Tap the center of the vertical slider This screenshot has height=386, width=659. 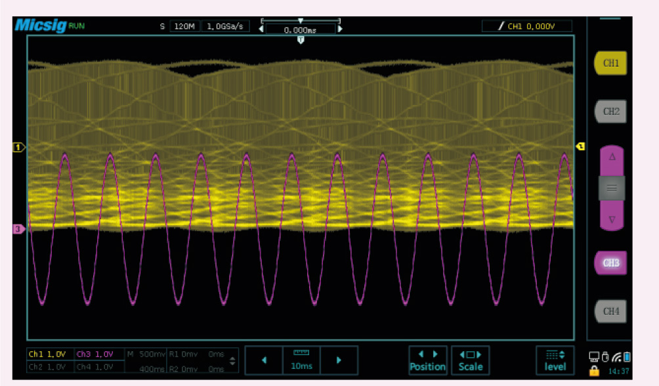coord(612,188)
